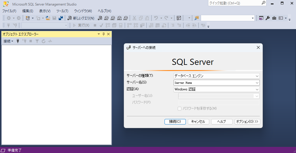Close the Object Explorer panel

108,34
